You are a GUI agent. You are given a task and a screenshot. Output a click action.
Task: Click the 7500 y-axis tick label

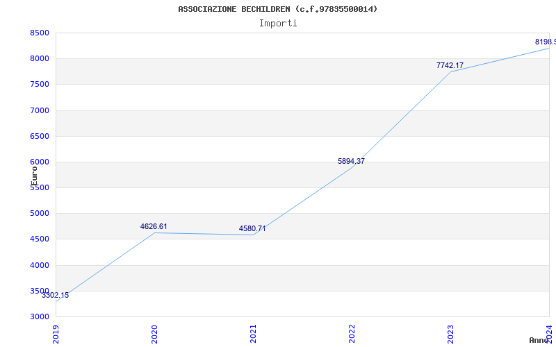tap(40, 85)
